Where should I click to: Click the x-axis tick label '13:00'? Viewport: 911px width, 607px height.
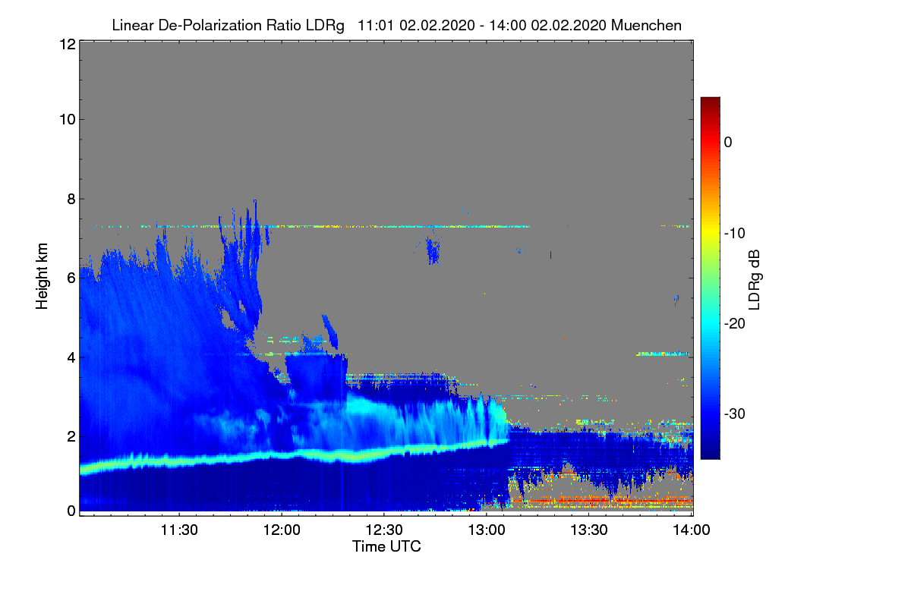pos(487,530)
